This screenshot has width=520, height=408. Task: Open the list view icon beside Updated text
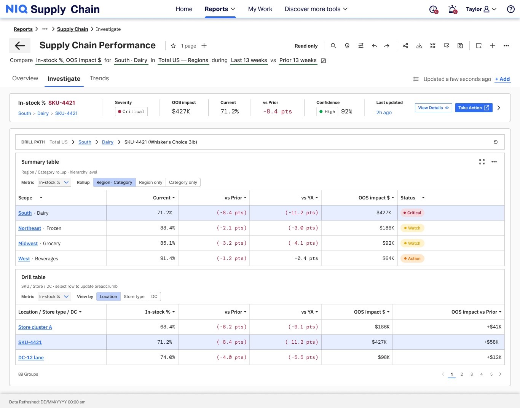(416, 79)
